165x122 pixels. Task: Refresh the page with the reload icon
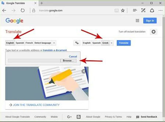coord(22,10)
